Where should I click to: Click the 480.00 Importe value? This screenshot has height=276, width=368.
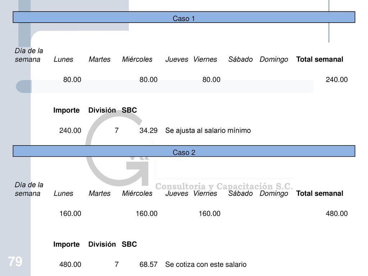pyautogui.click(x=70, y=264)
